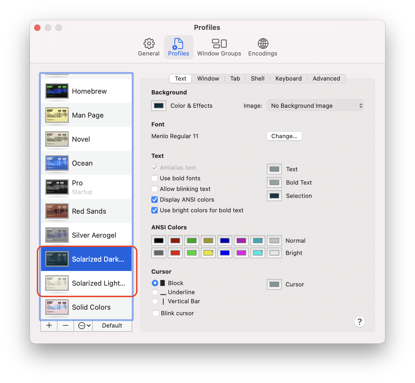Screen dimensions: 415x383
Task: Click the Normal black ANSI color swatch
Action: coord(159,241)
